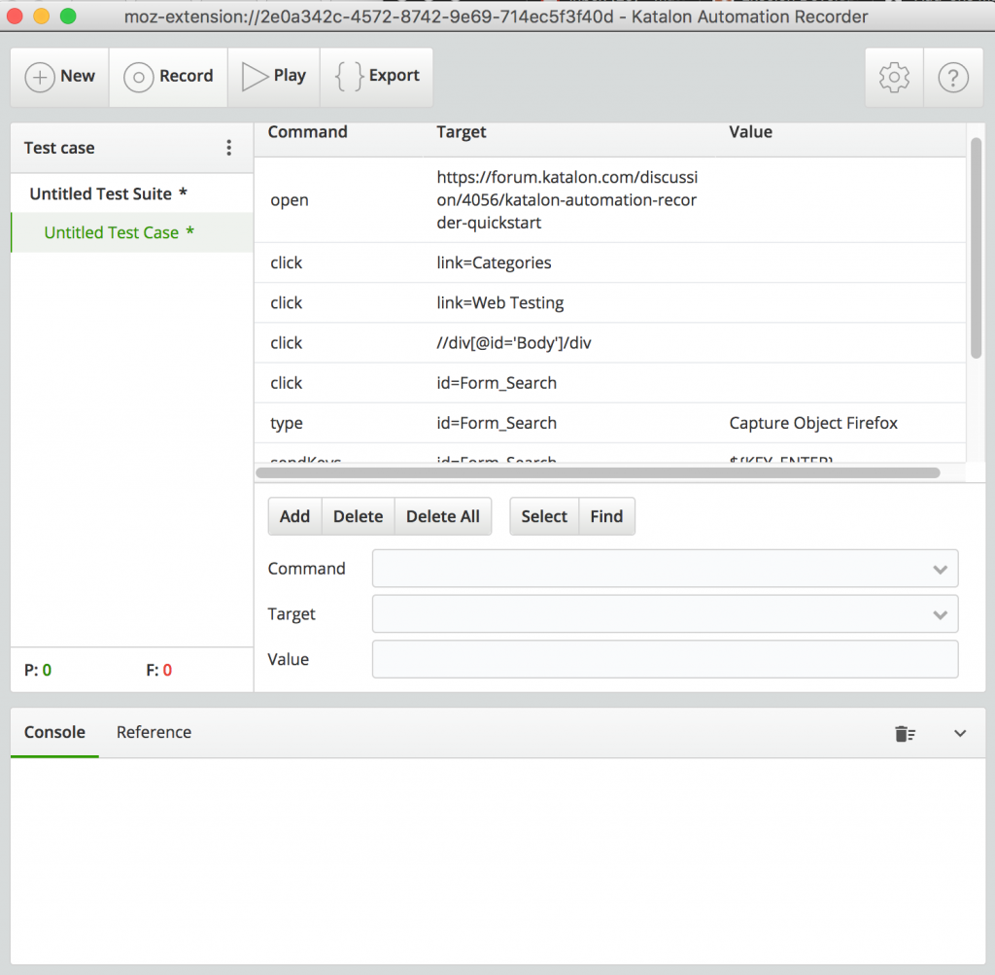Select the 'Capture Object Firefox' value cell
Viewport: 995px width, 975px height.
click(x=813, y=424)
